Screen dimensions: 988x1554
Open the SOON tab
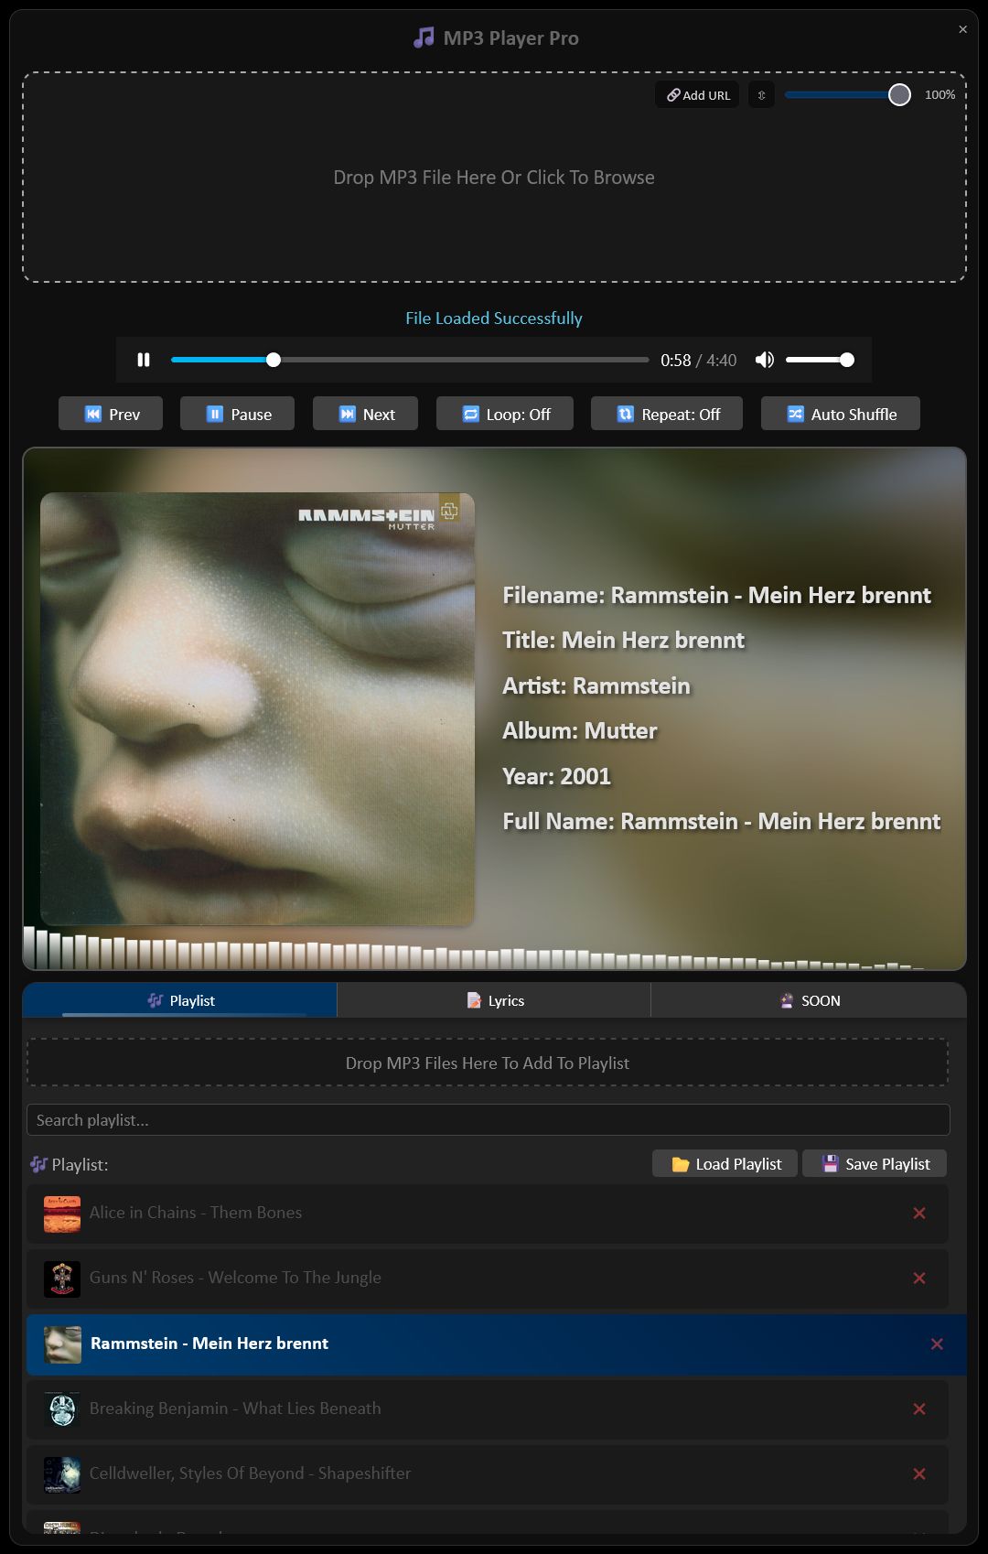coord(809,1000)
